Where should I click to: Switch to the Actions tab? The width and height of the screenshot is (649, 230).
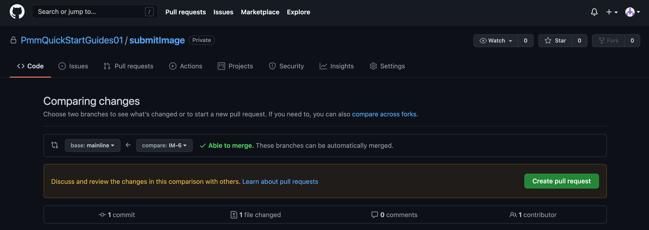point(186,66)
